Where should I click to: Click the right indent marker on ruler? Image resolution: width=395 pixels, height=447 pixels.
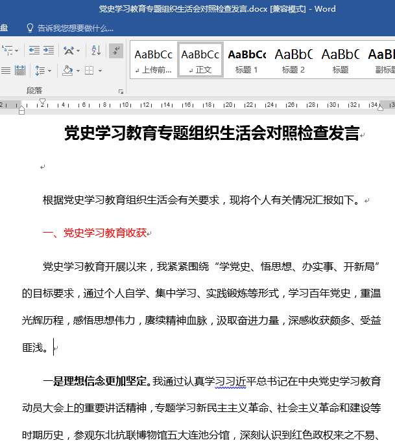tap(381, 108)
